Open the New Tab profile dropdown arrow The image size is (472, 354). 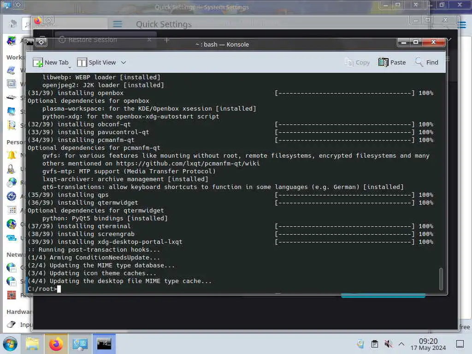pos(70,67)
